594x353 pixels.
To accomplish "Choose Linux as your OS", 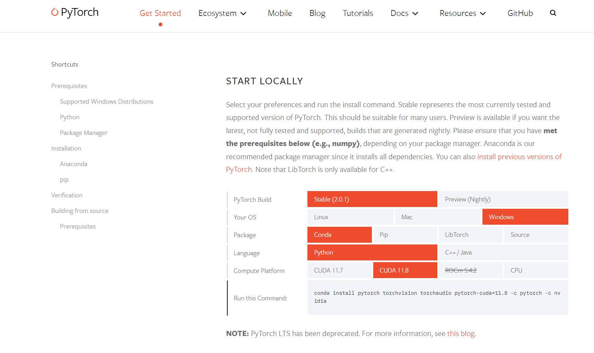I will pos(350,217).
